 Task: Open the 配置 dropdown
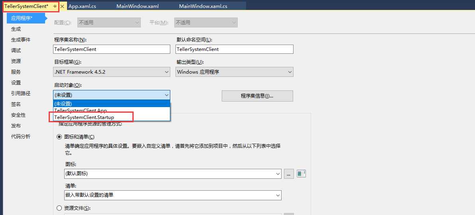(109, 23)
